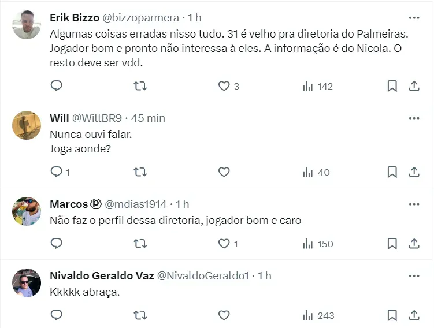Open more options on Will's tweet
434x328 pixels.
[x=414, y=118]
